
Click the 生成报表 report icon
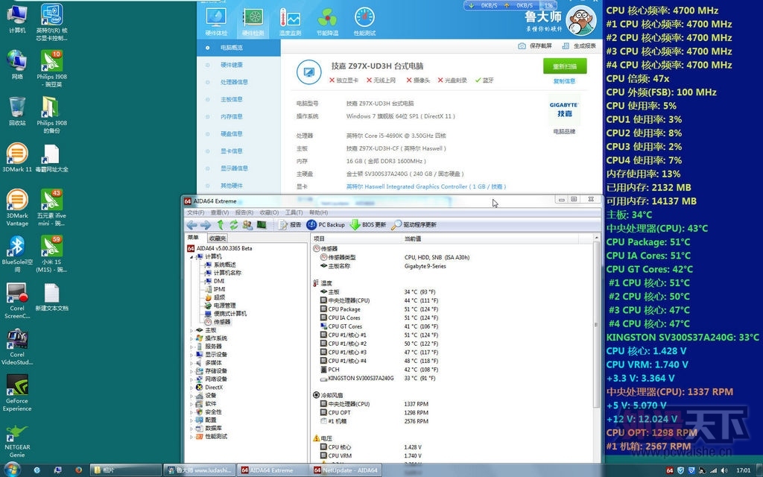(566, 45)
